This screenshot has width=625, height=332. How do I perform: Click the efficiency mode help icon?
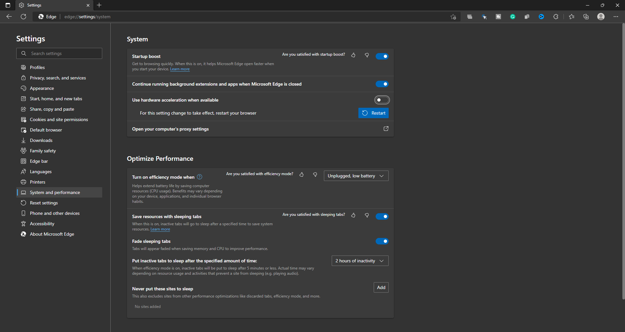(x=200, y=177)
